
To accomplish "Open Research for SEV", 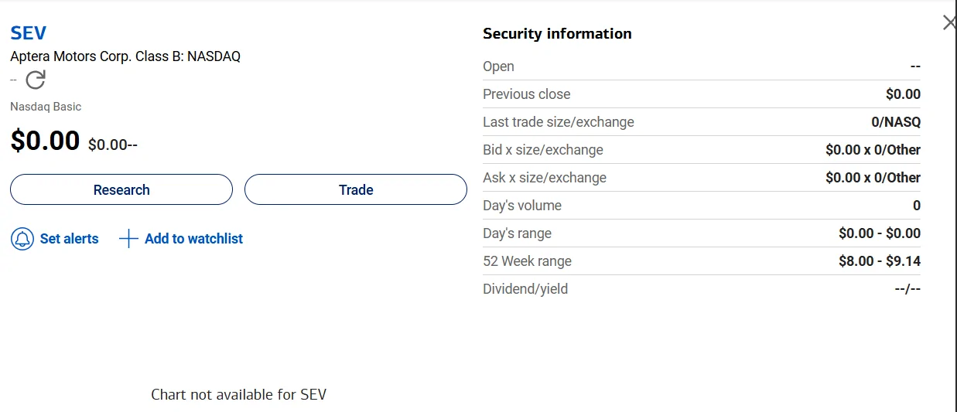I will pos(121,189).
